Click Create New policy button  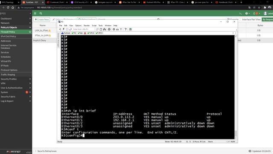pyautogui.click(x=42, y=19)
